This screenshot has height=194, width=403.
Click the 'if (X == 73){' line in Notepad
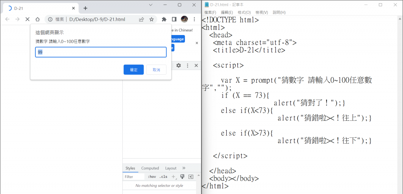[x=245, y=96]
